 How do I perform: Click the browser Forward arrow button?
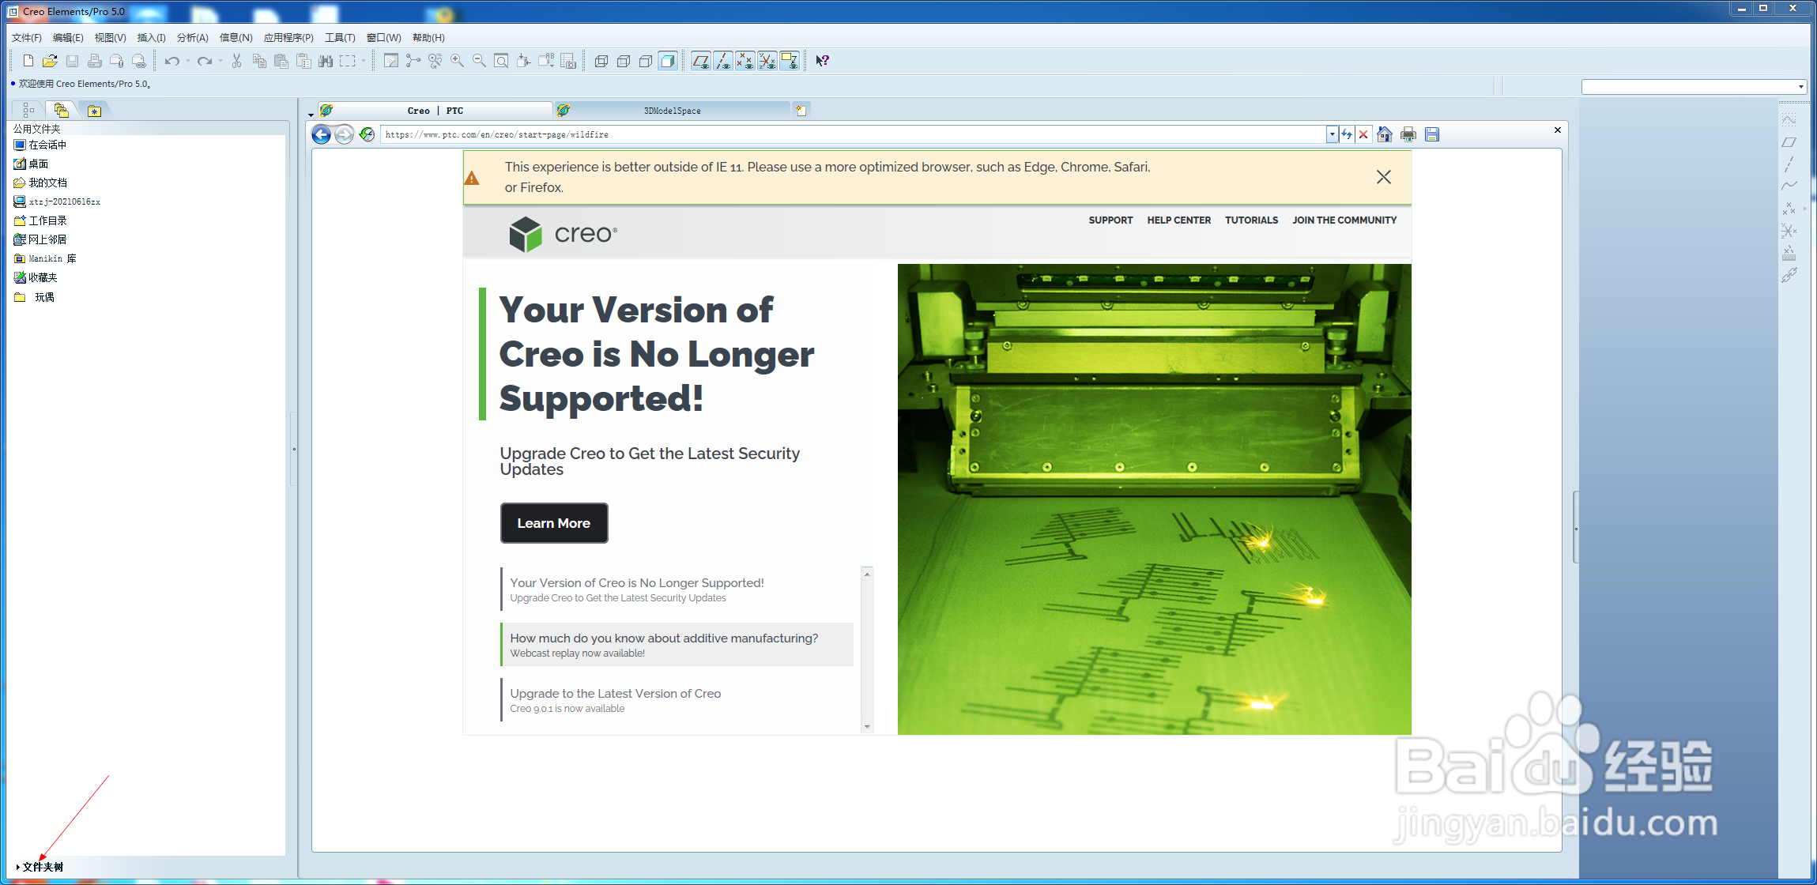point(345,134)
